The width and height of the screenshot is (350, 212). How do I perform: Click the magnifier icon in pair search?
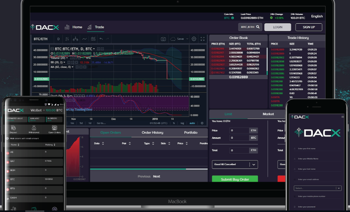click(x=258, y=27)
